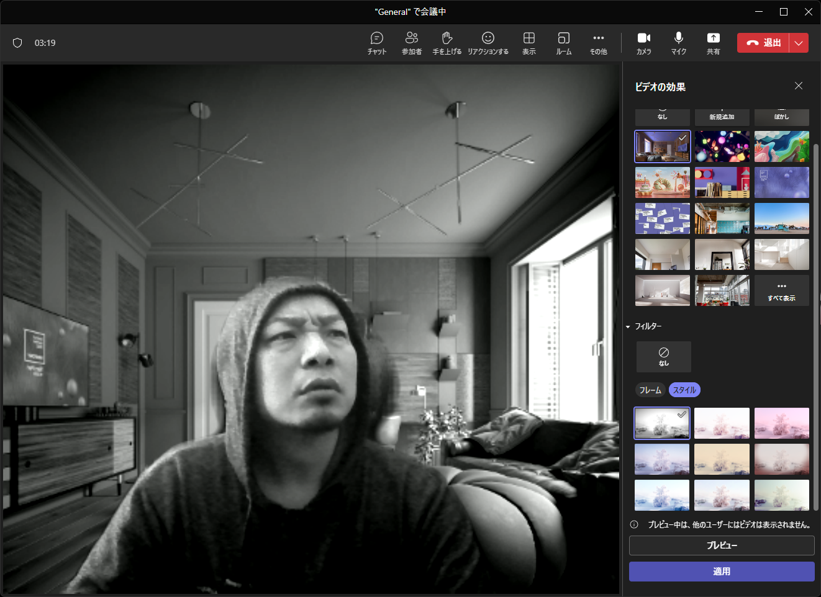
Task: Raise hand with 手を上げる icon
Action: (447, 43)
